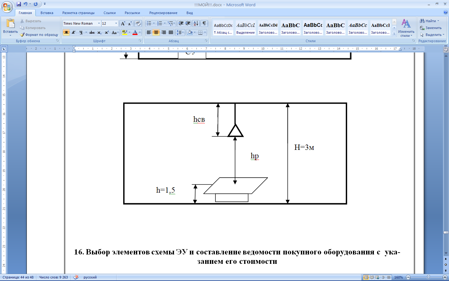The image size is (449, 281).
Task: Click the word count in status bar
Action: coord(53,277)
